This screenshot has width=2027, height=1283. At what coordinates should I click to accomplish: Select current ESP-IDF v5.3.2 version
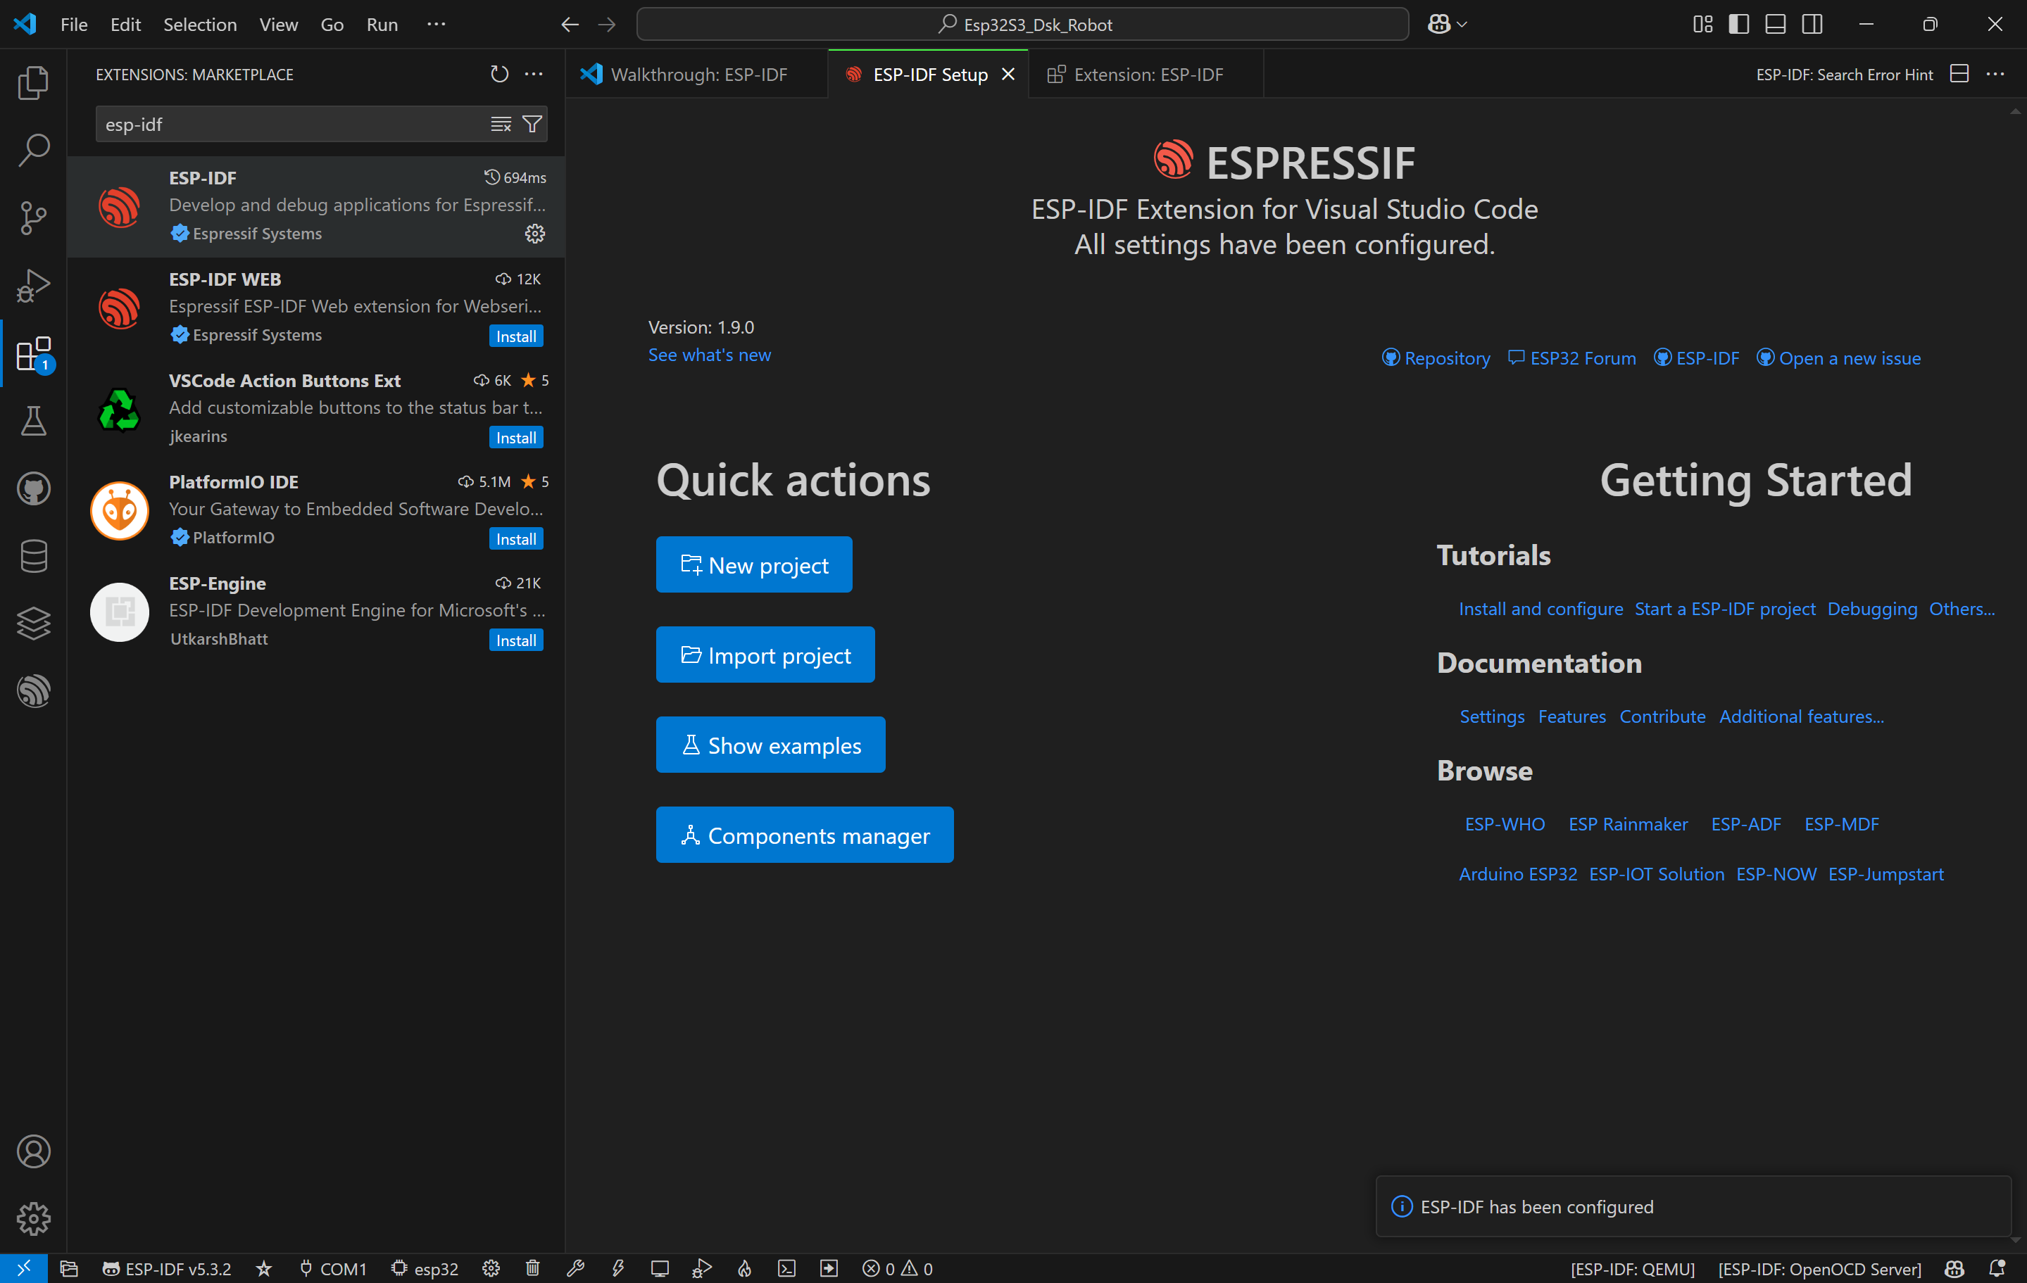[167, 1269]
